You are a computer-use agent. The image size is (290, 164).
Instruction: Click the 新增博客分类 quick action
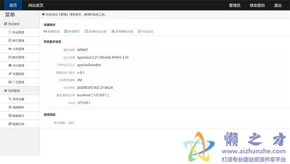pos(122,32)
